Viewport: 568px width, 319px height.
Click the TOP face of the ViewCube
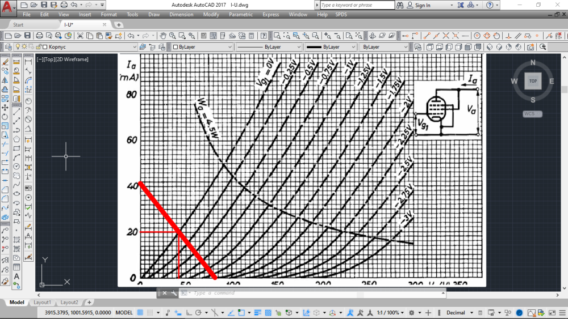(x=533, y=81)
